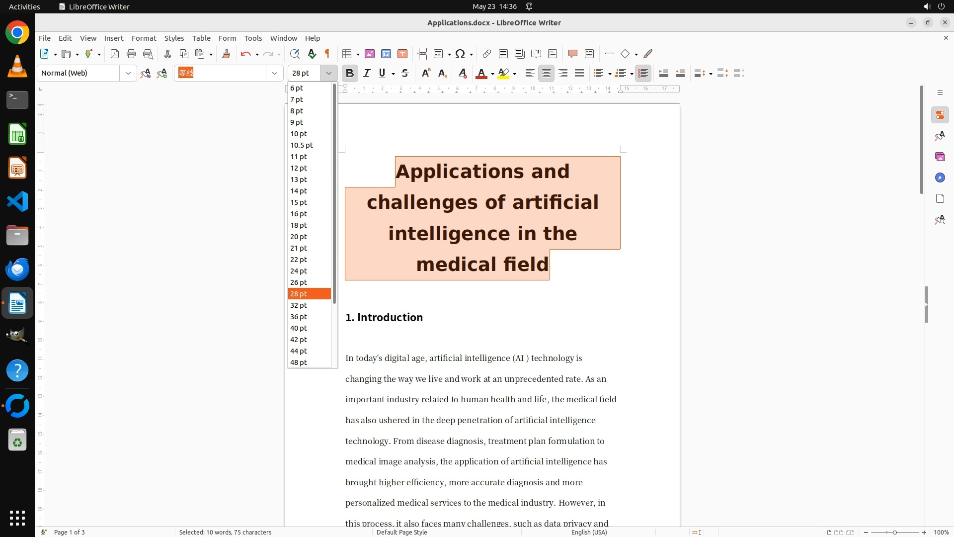
Task: Insert an image using toolbar icon
Action: click(x=370, y=54)
